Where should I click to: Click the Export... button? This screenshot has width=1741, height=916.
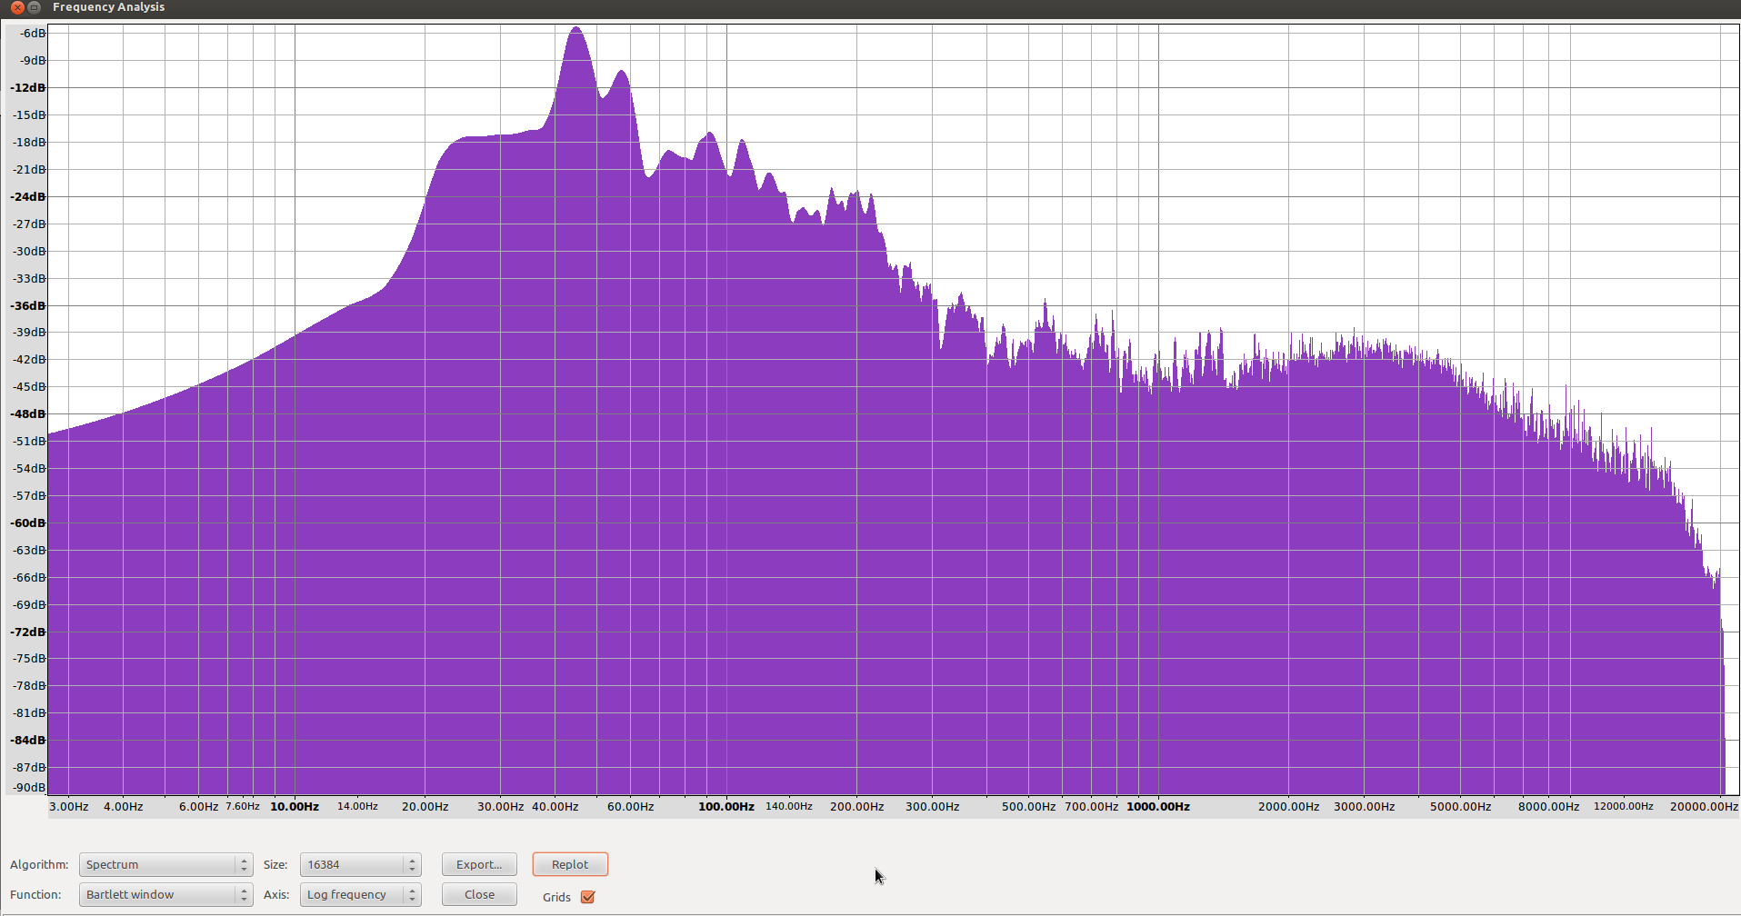[479, 864]
